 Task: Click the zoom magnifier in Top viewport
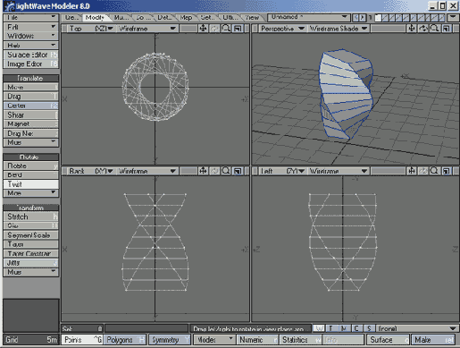point(226,29)
